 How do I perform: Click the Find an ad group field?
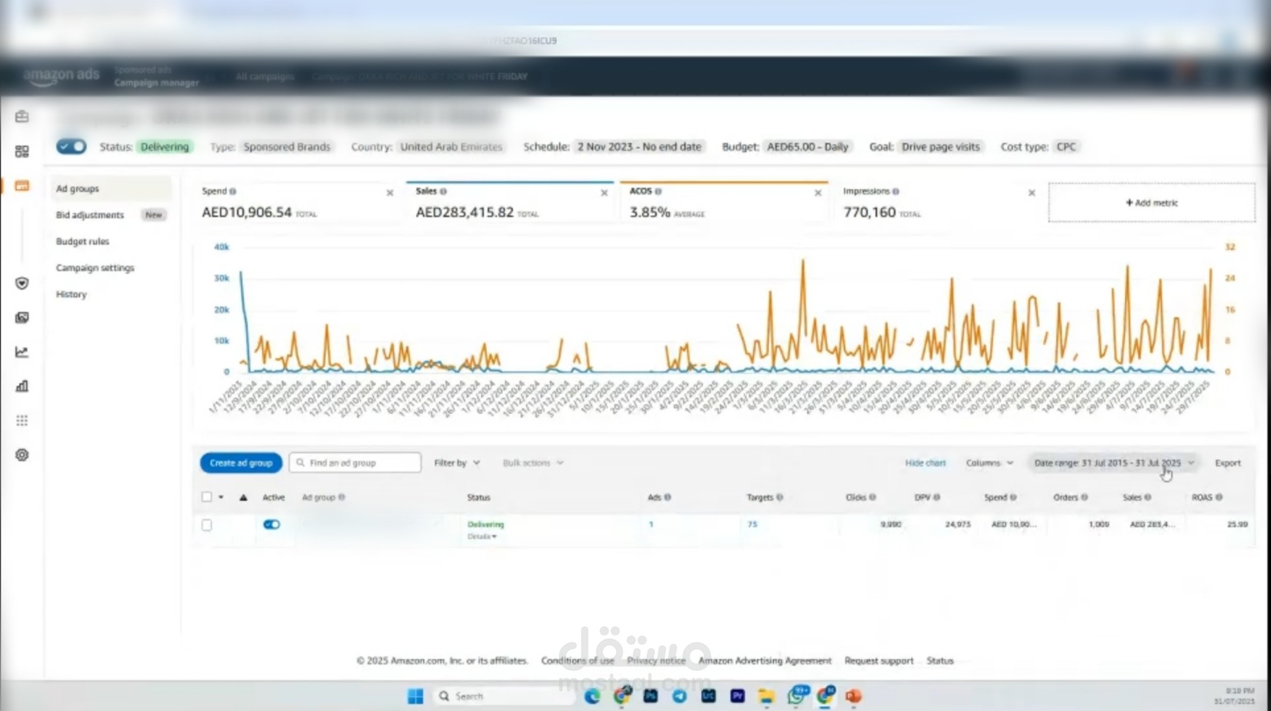pyautogui.click(x=355, y=463)
